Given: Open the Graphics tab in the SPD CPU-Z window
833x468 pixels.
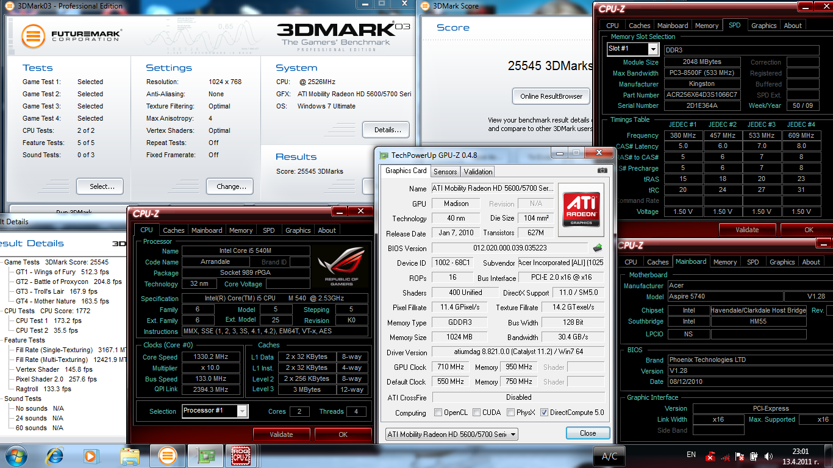Looking at the screenshot, I should (764, 26).
